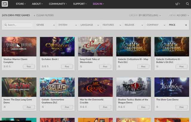Open Seven: The Days Long Gone cover

tap(19, 87)
